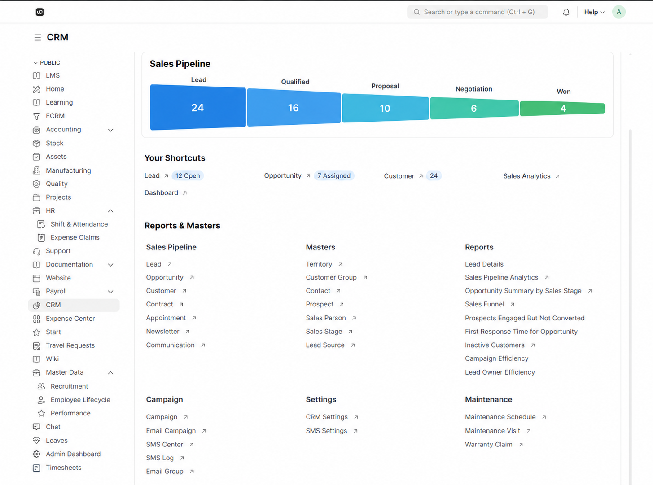Click the Recruitment people icon

click(x=41, y=386)
